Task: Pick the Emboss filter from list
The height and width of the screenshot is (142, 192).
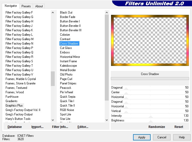Action: pos(65,52)
